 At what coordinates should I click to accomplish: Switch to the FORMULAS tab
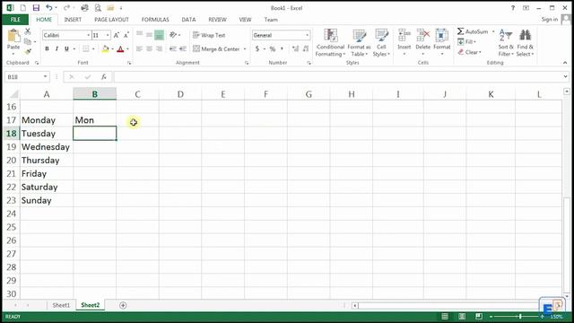pyautogui.click(x=155, y=20)
